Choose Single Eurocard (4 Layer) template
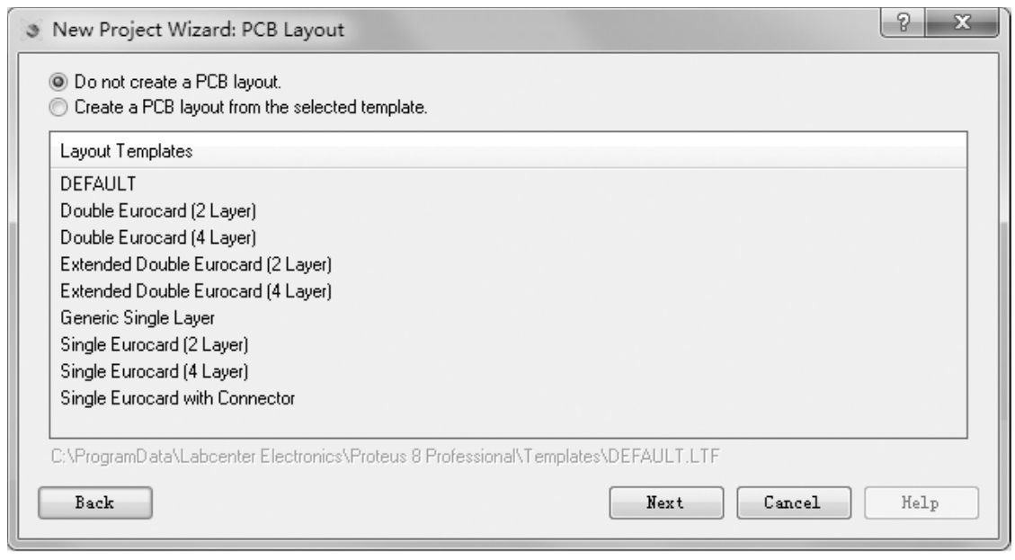Viewport: 1015px width, 560px height. 154,370
